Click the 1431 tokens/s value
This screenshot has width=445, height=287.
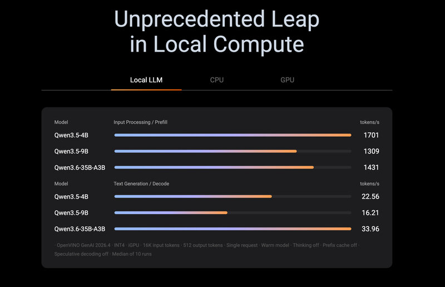point(371,167)
